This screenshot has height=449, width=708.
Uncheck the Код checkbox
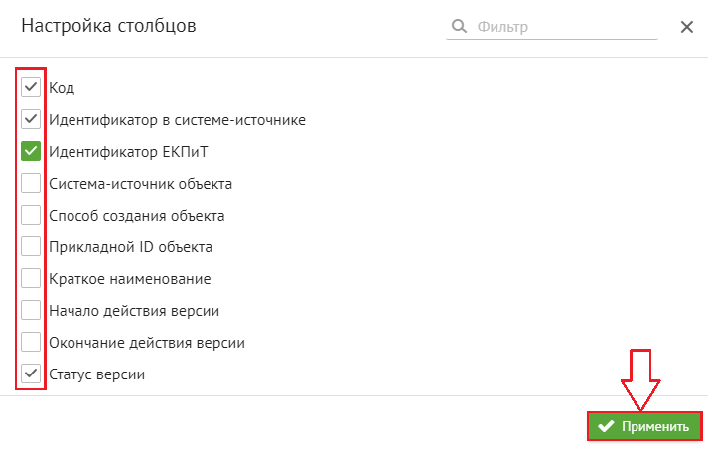point(31,88)
